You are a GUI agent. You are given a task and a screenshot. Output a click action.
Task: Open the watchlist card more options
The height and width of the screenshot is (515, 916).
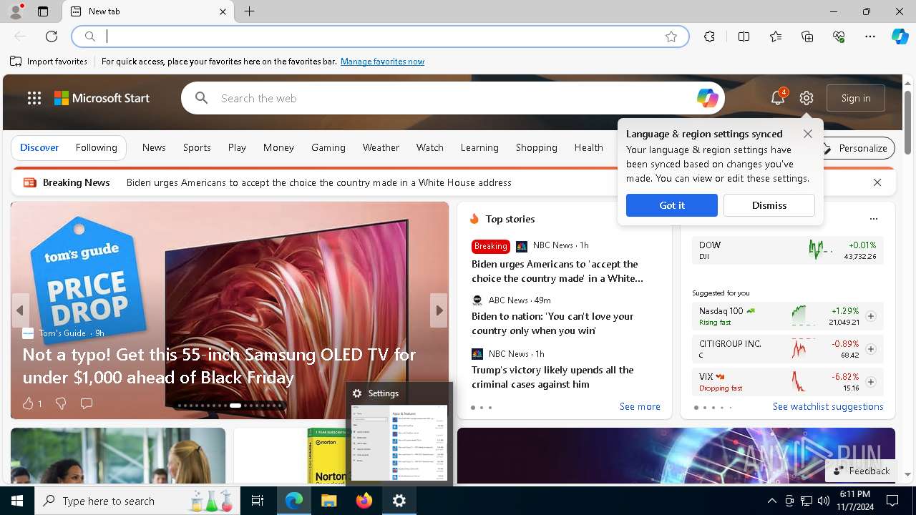click(x=873, y=219)
